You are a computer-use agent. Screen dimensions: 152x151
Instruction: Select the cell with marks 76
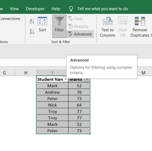79,92
